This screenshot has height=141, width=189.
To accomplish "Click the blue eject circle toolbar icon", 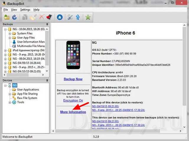I will [60, 17].
